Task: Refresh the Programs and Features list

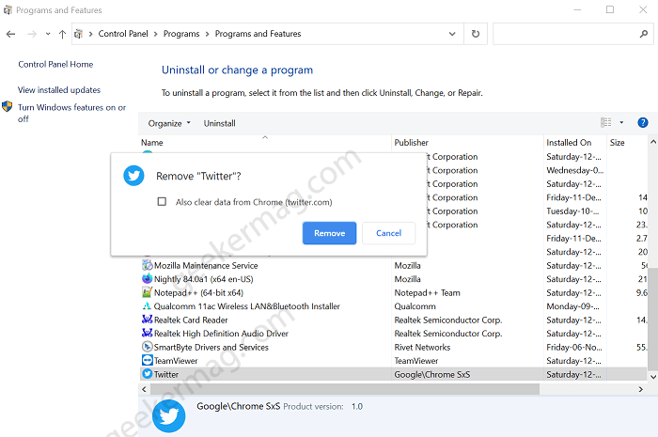Action: (x=476, y=34)
